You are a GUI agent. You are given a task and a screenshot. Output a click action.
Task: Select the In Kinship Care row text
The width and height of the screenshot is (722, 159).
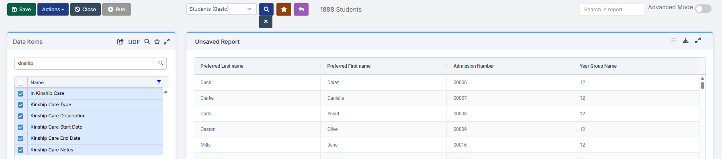click(47, 93)
